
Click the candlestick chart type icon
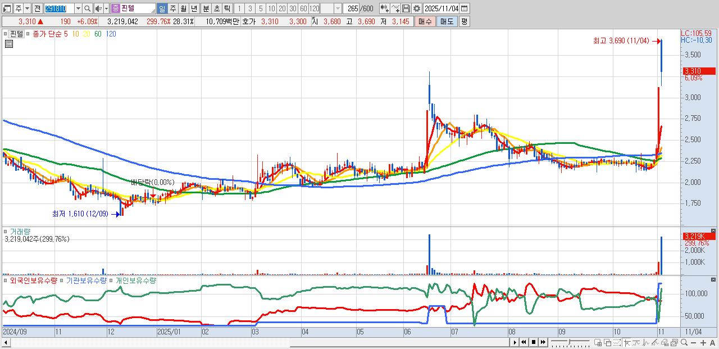coord(384,8)
